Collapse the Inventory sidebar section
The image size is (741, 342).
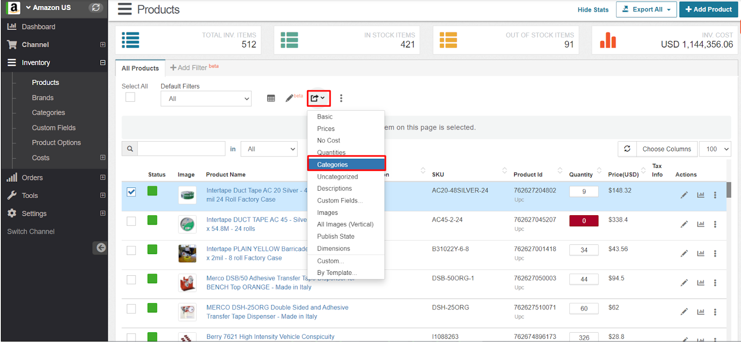[x=103, y=62]
